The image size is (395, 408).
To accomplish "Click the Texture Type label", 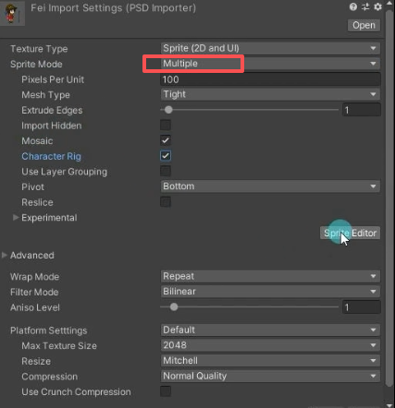I will pyautogui.click(x=39, y=49).
